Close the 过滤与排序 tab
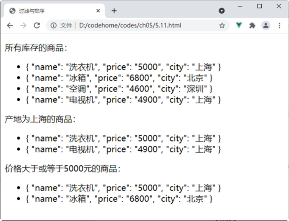 point(98,11)
